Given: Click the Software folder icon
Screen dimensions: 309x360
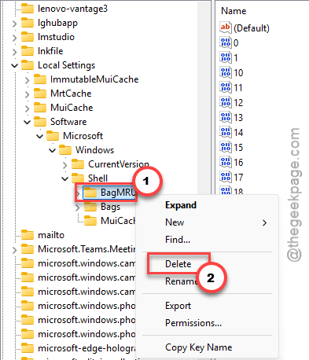Looking at the screenshot, I should pyautogui.click(x=40, y=122).
